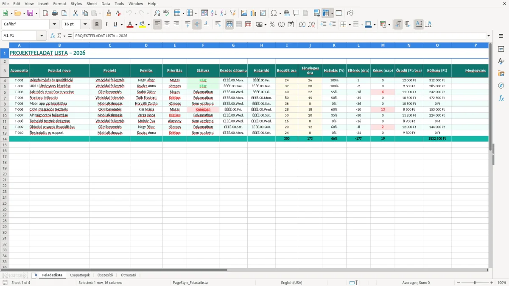509x286 pixels.
Task: Open the Sheet menu
Action: pos(92,3)
